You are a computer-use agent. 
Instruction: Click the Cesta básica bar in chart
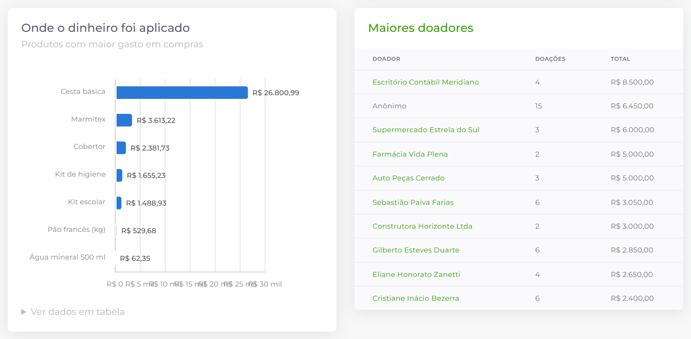(182, 93)
